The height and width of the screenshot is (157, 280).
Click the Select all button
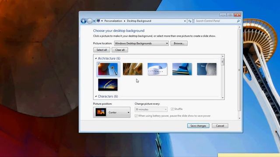(101, 50)
